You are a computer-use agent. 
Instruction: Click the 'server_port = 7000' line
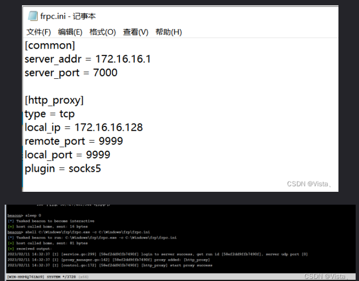tap(71, 73)
